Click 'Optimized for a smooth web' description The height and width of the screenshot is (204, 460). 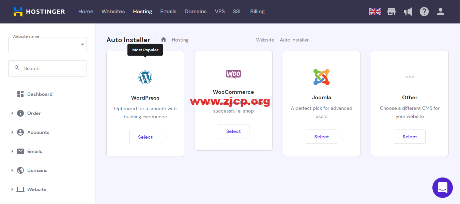145,113
